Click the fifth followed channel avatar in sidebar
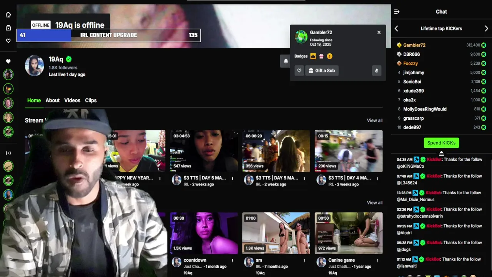This screenshot has height=277, width=492. click(8, 132)
